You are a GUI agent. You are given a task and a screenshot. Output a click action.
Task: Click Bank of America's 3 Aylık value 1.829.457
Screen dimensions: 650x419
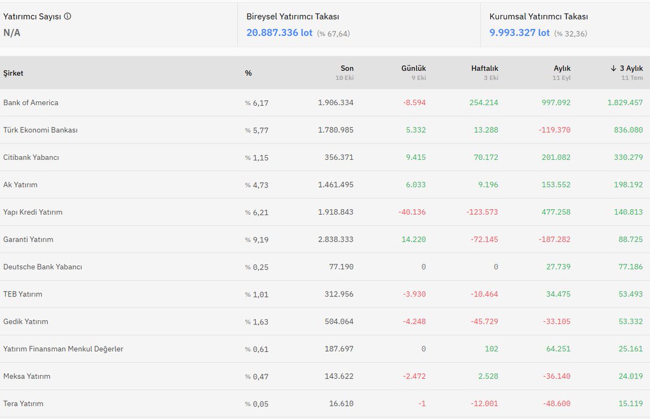click(x=625, y=102)
